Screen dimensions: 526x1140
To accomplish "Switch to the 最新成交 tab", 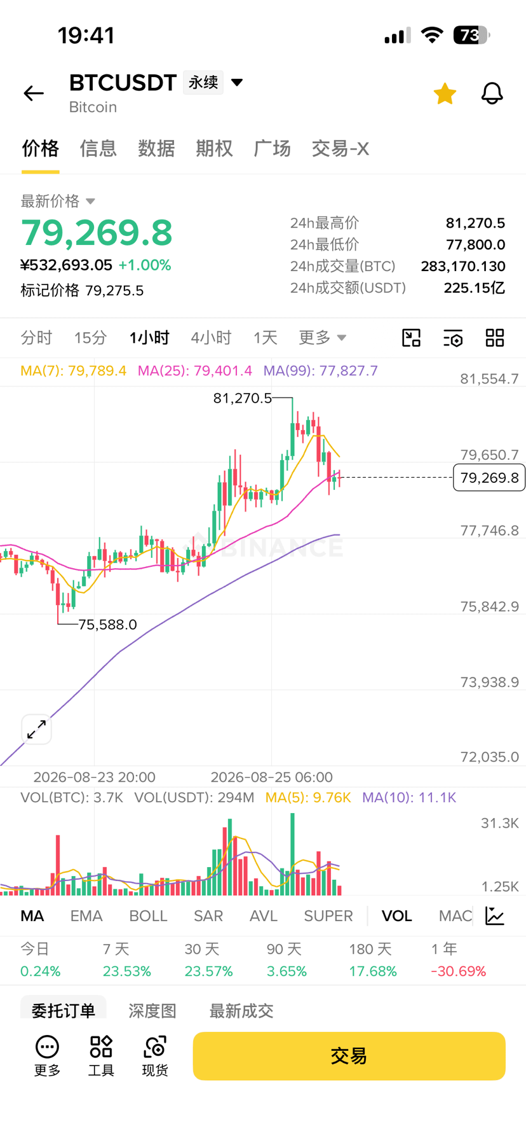I will 241,1010.
